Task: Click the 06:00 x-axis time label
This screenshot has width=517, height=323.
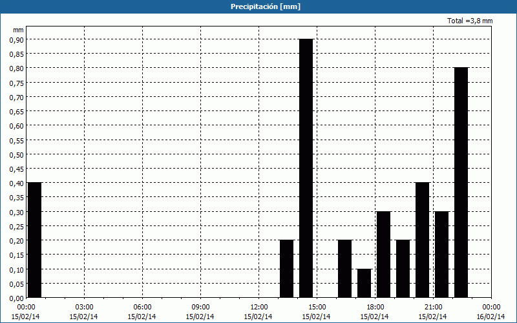Action: pyautogui.click(x=142, y=307)
